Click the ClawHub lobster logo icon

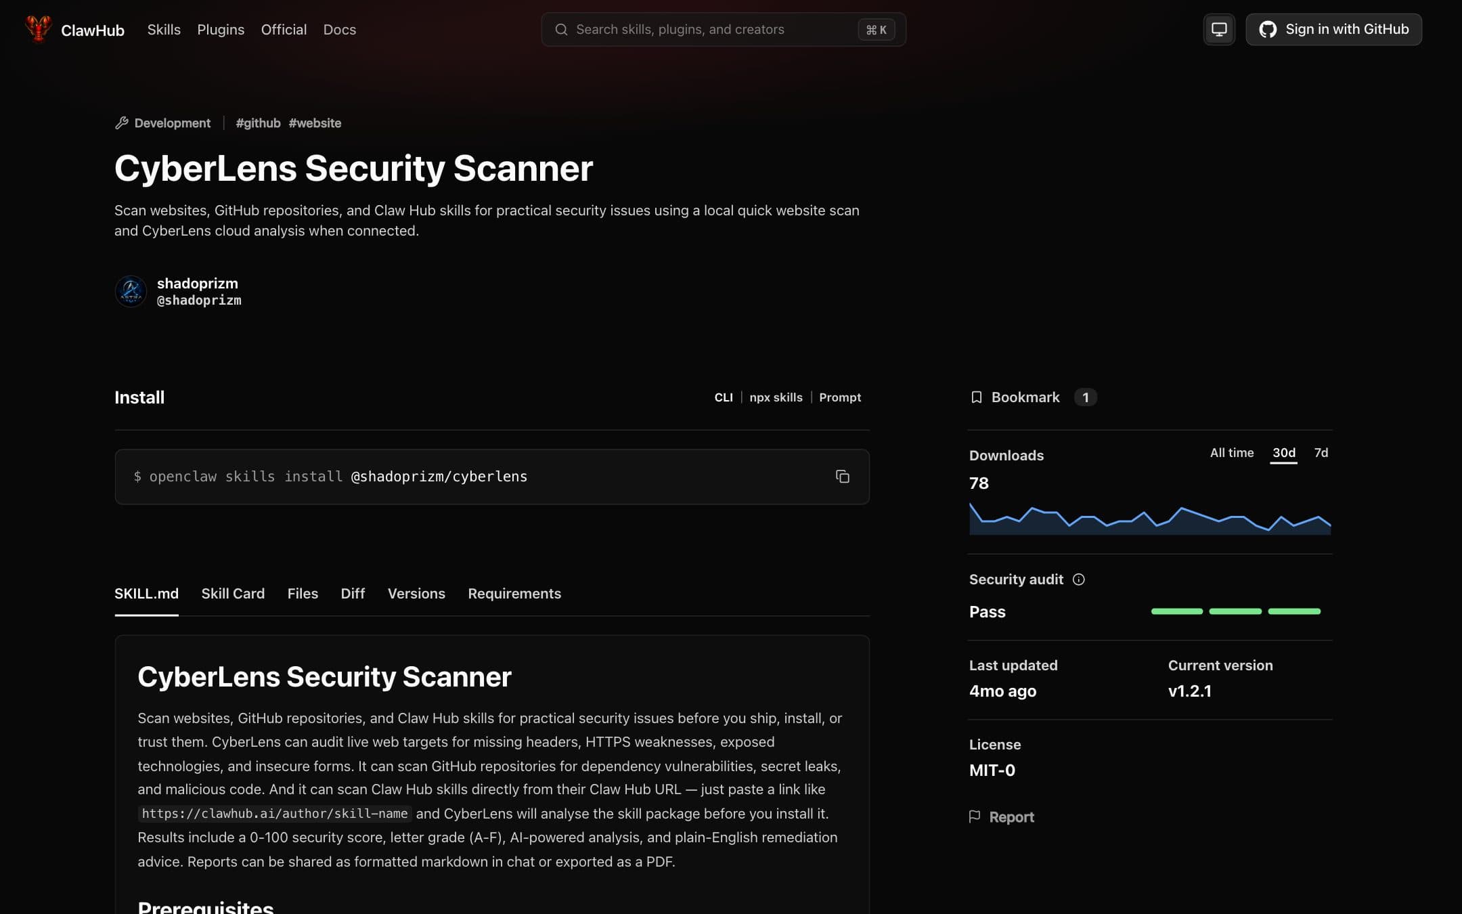click(39, 28)
